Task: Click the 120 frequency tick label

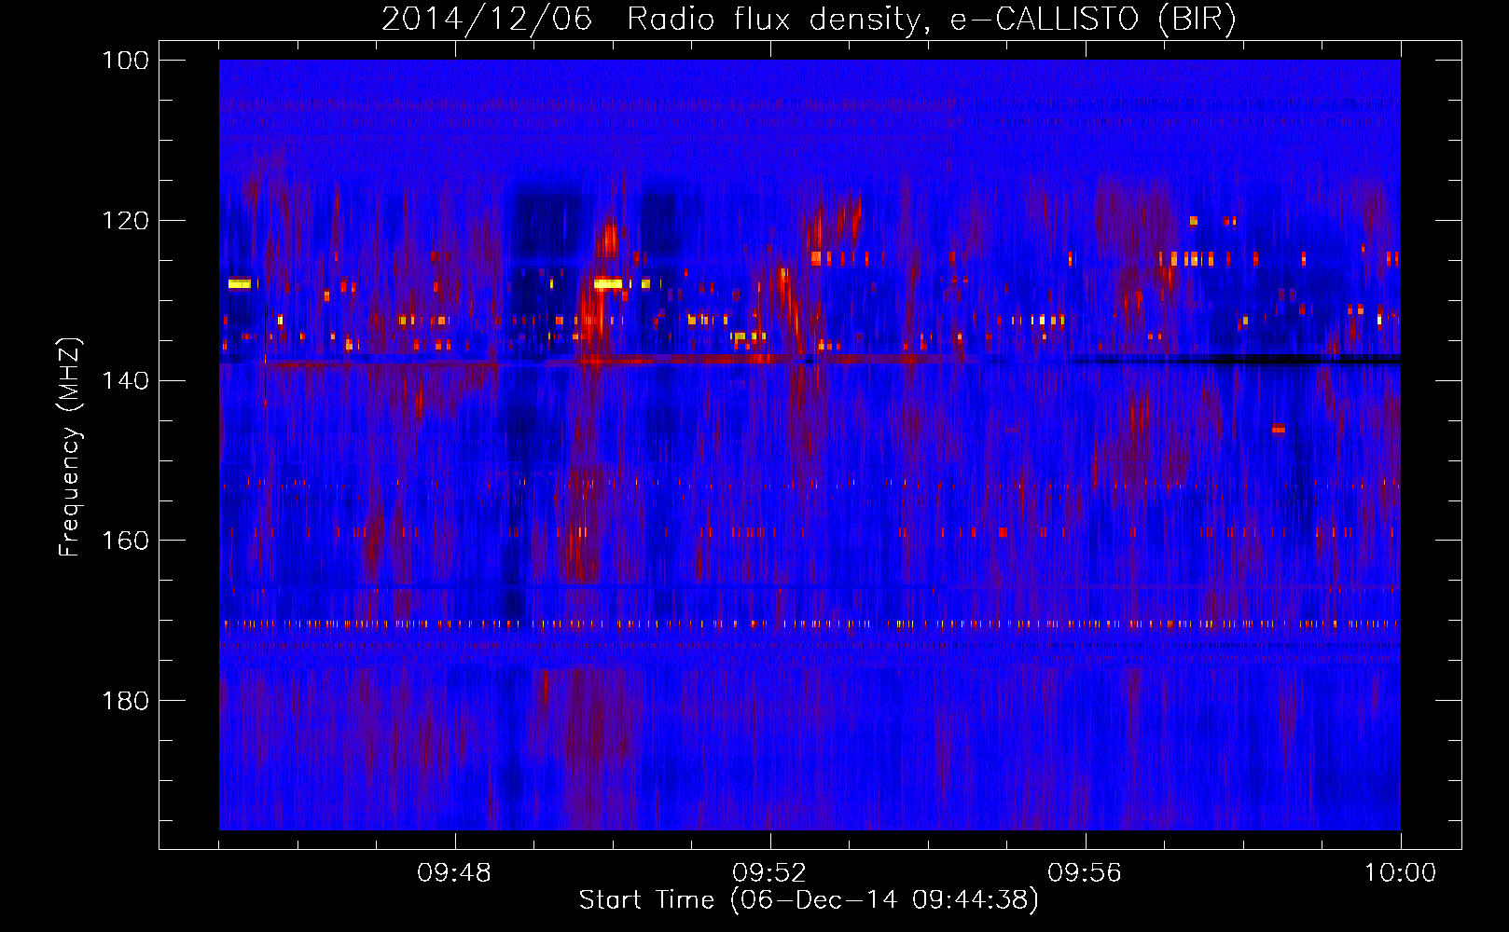Action: tap(126, 221)
